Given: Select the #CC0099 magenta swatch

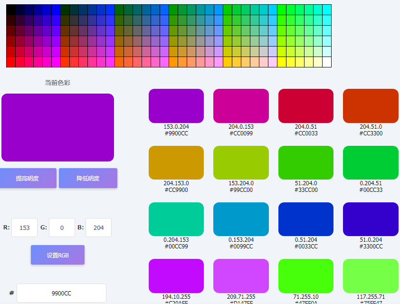Looking at the screenshot, I should click(241, 106).
